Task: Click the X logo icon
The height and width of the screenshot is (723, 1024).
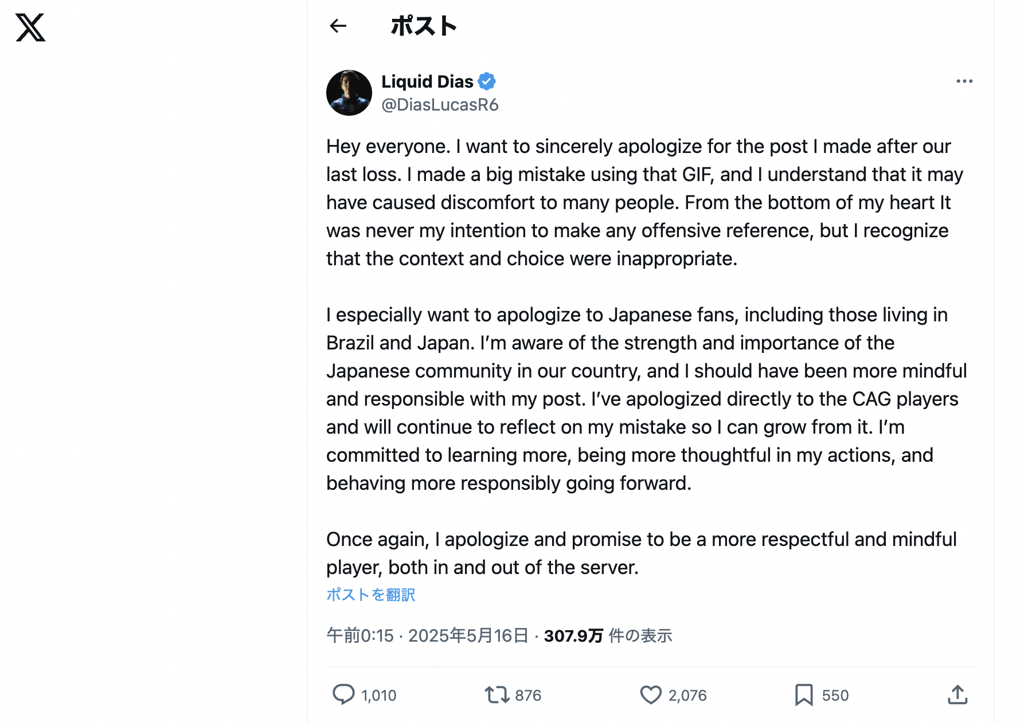Action: [30, 27]
